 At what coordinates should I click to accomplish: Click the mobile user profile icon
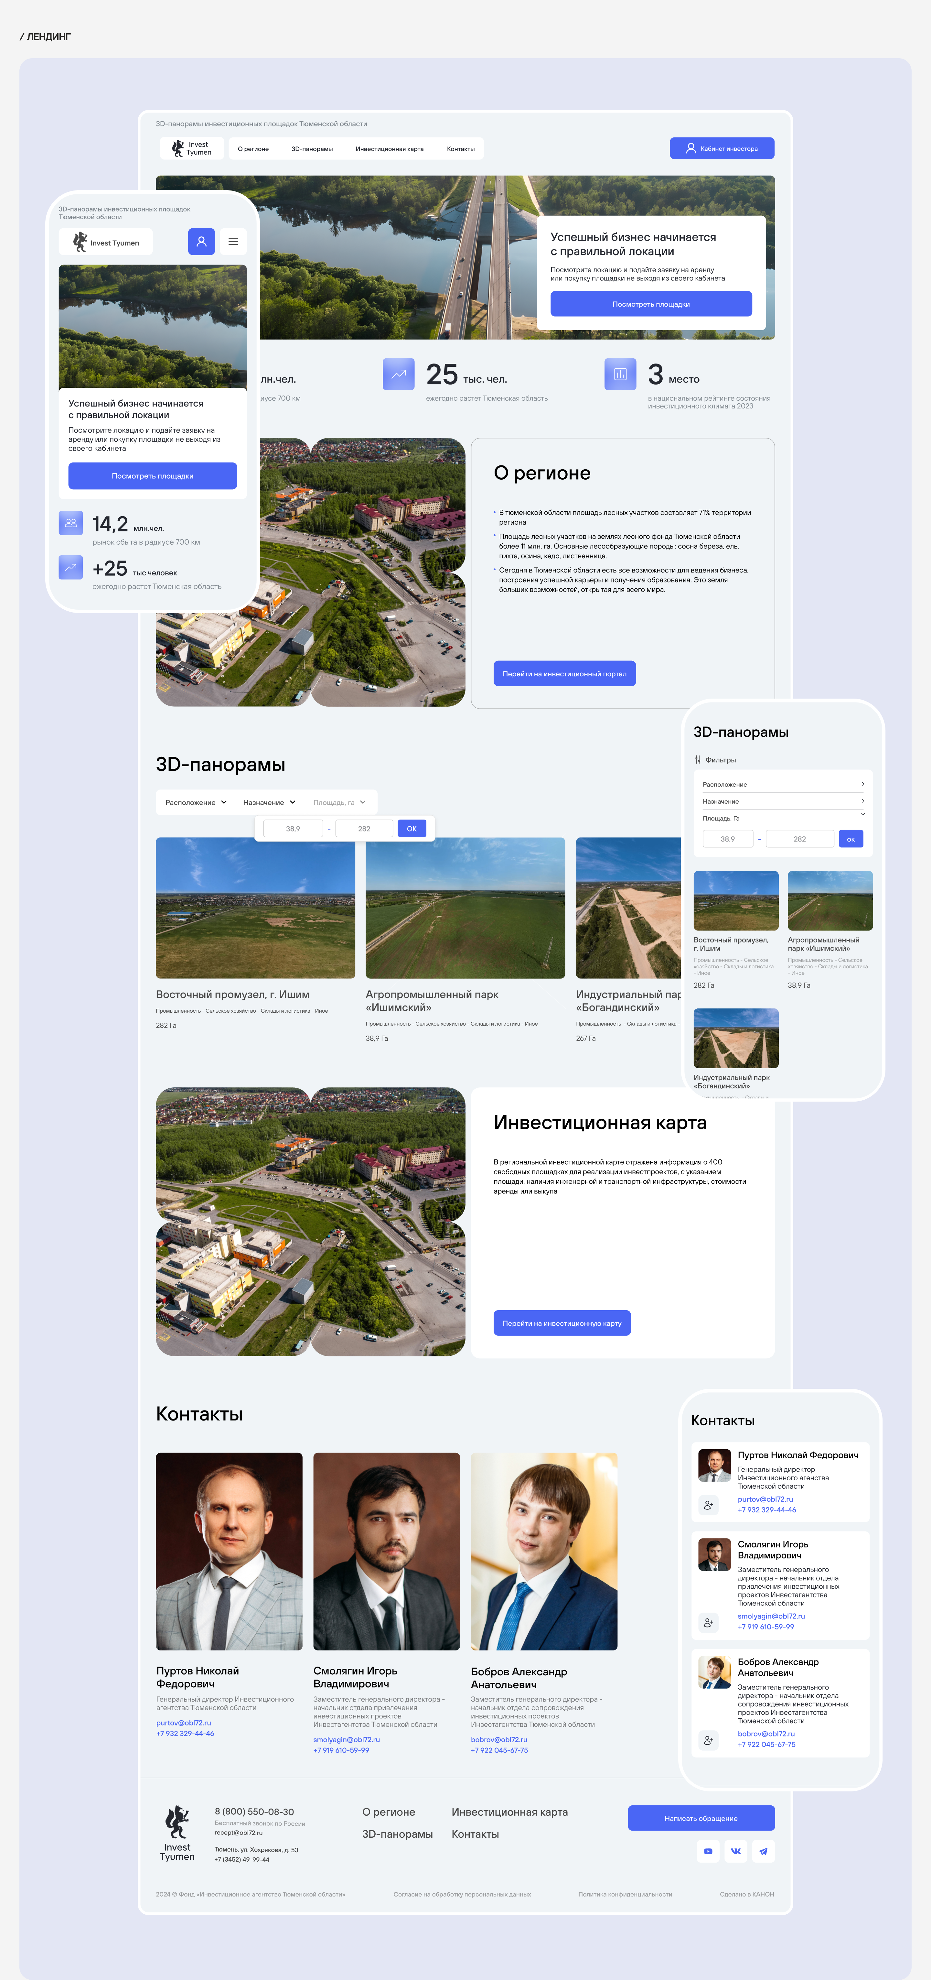201,241
